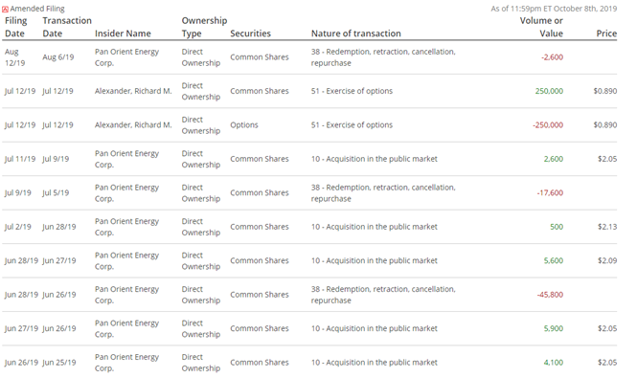Click the Securities column header
637x378 pixels.
point(250,33)
